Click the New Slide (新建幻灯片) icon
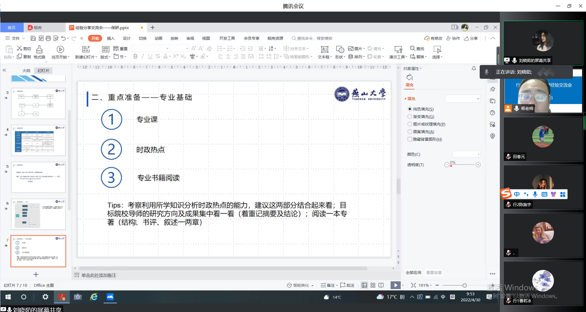The width and height of the screenshot is (586, 312). pyautogui.click(x=86, y=49)
